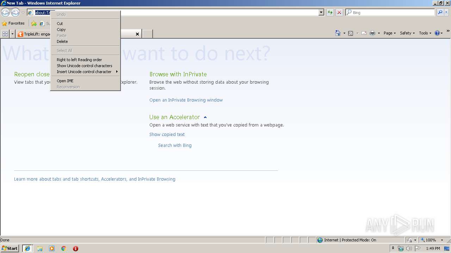Viewport: 451px width, 253px height.
Task: Click the magnifier Search button
Action: pos(440,13)
